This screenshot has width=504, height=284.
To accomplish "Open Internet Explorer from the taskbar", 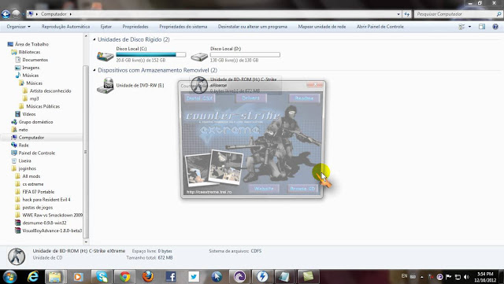I will pyautogui.click(x=33, y=276).
